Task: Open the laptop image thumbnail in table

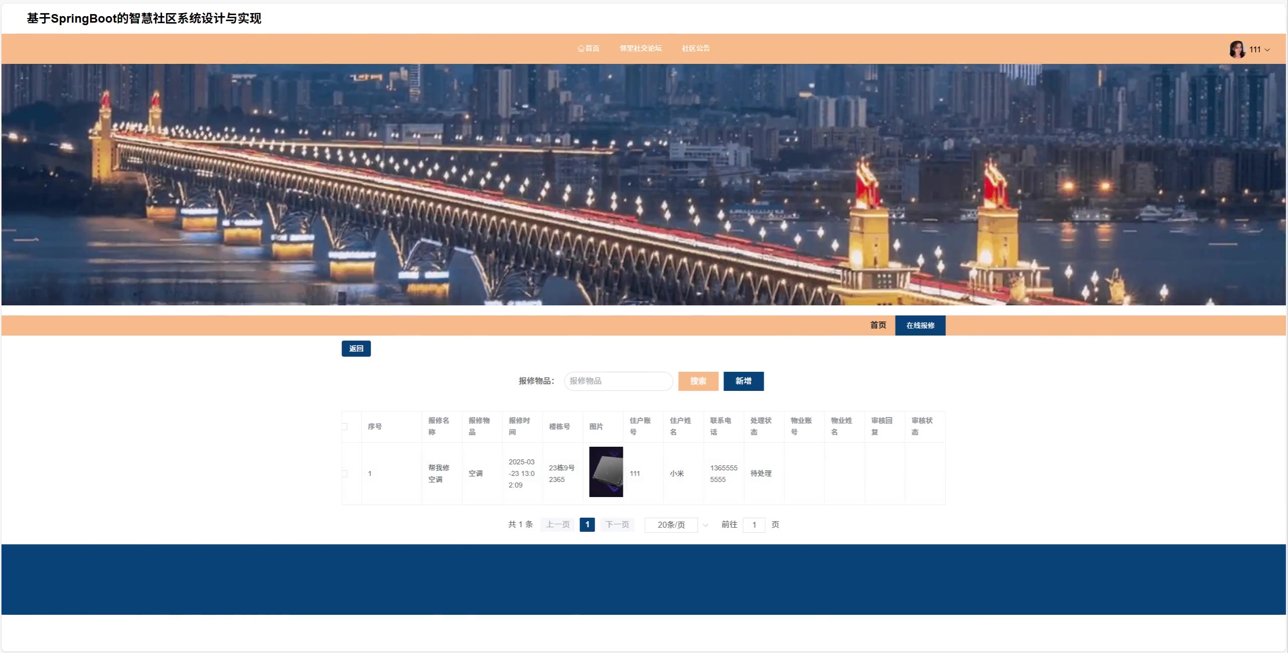Action: coord(606,472)
